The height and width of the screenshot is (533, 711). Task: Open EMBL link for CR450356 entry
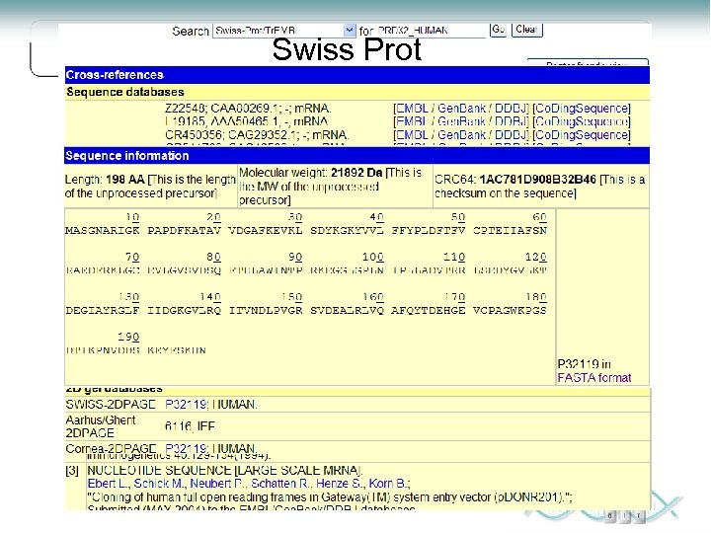click(413, 135)
